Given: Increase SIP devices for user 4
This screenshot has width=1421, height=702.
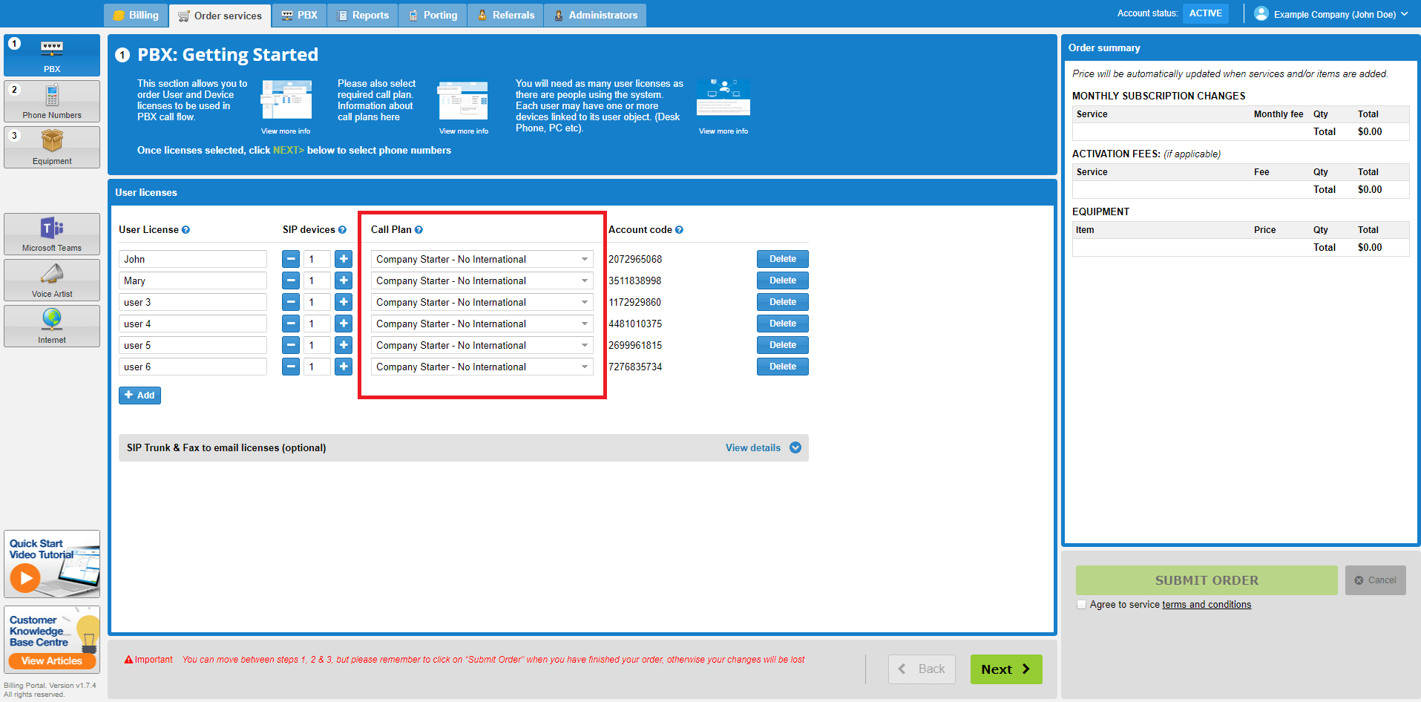Looking at the screenshot, I should 344,324.
